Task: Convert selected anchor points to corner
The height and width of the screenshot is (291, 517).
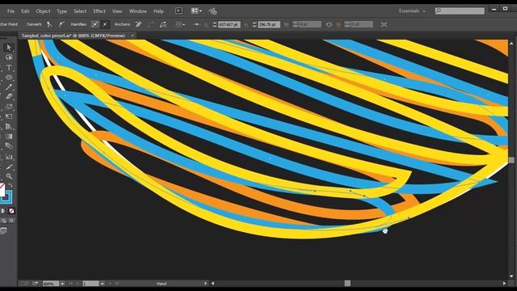Action: tap(49, 24)
